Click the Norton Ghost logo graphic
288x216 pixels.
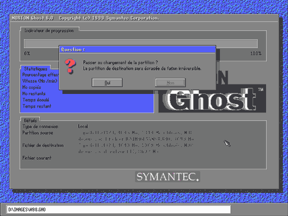(212, 99)
